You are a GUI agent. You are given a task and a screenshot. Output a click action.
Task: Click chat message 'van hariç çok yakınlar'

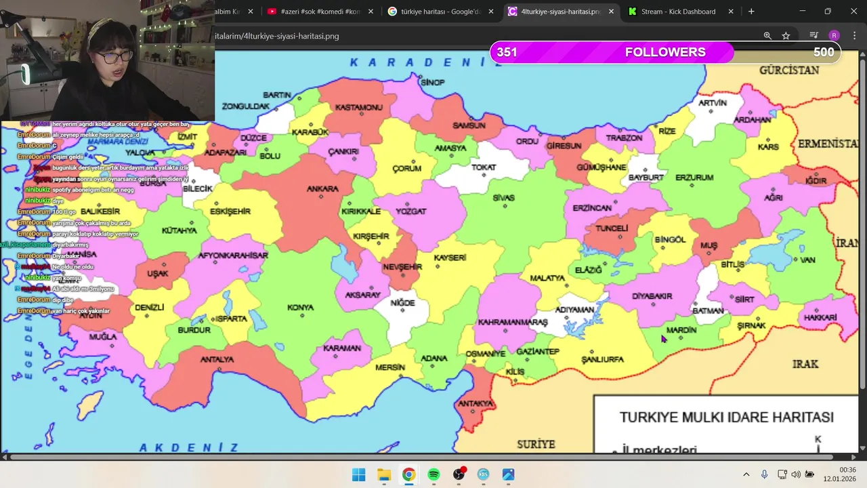(81, 311)
